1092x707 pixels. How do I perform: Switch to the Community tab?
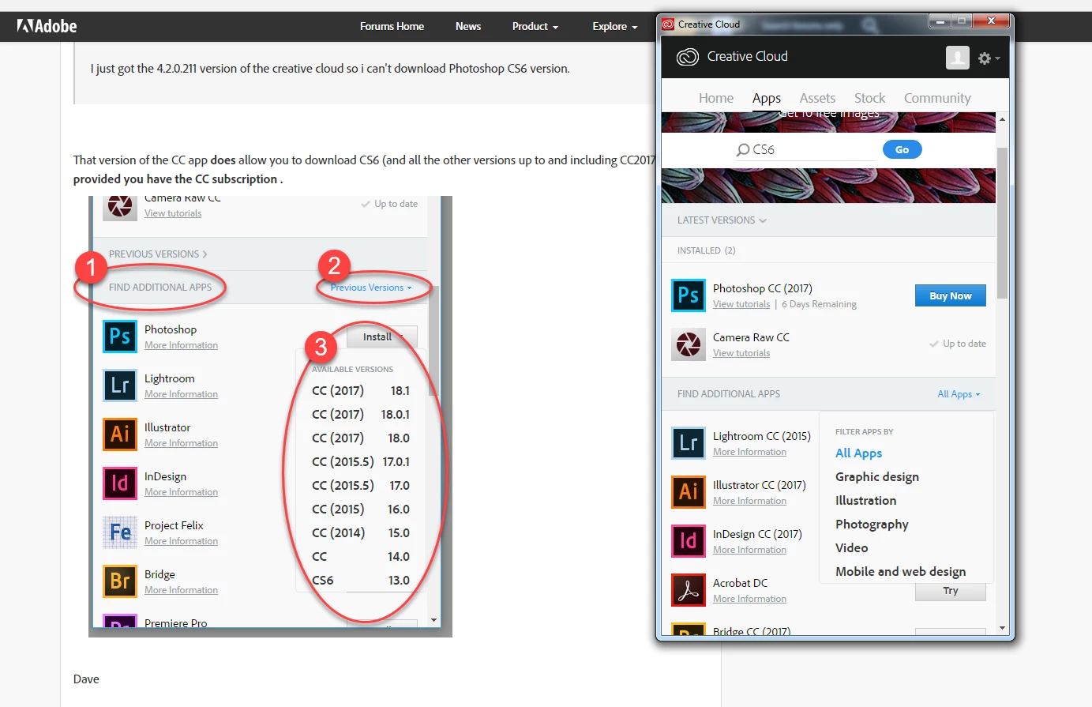click(937, 98)
